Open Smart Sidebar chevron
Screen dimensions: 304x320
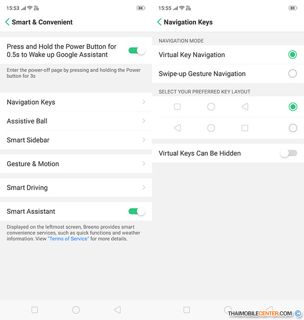[x=144, y=140]
